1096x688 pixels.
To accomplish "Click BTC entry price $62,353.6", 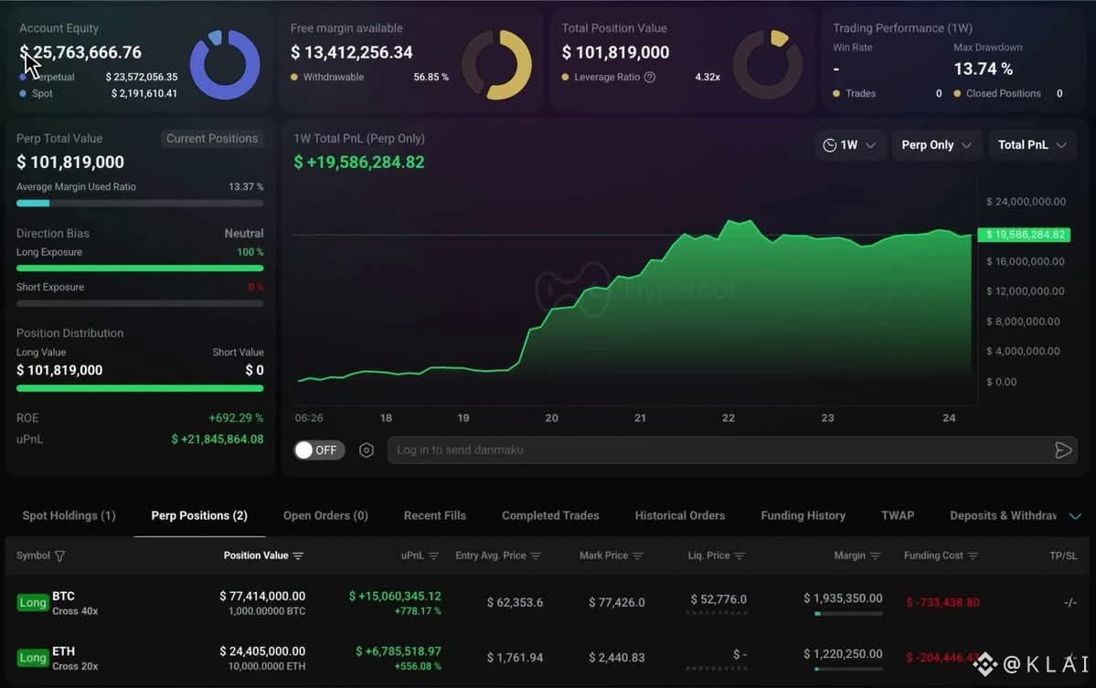I will pyautogui.click(x=515, y=602).
